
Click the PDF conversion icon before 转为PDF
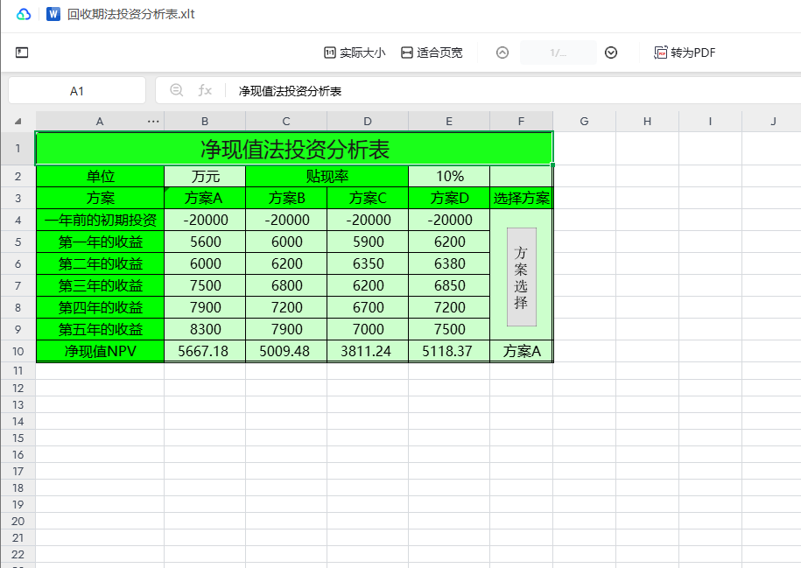click(659, 52)
